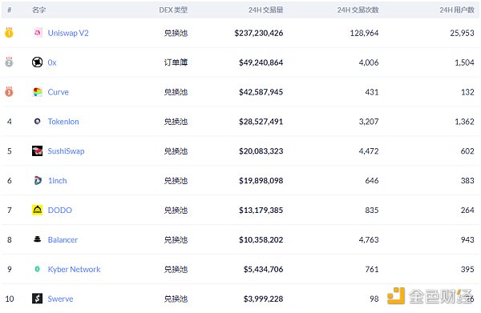Open the Kyber Network link
Screen dimensions: 481x313
pyautogui.click(x=74, y=269)
